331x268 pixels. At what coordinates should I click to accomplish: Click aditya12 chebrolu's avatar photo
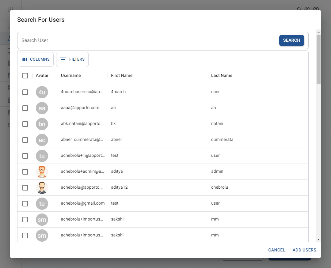tap(42, 187)
